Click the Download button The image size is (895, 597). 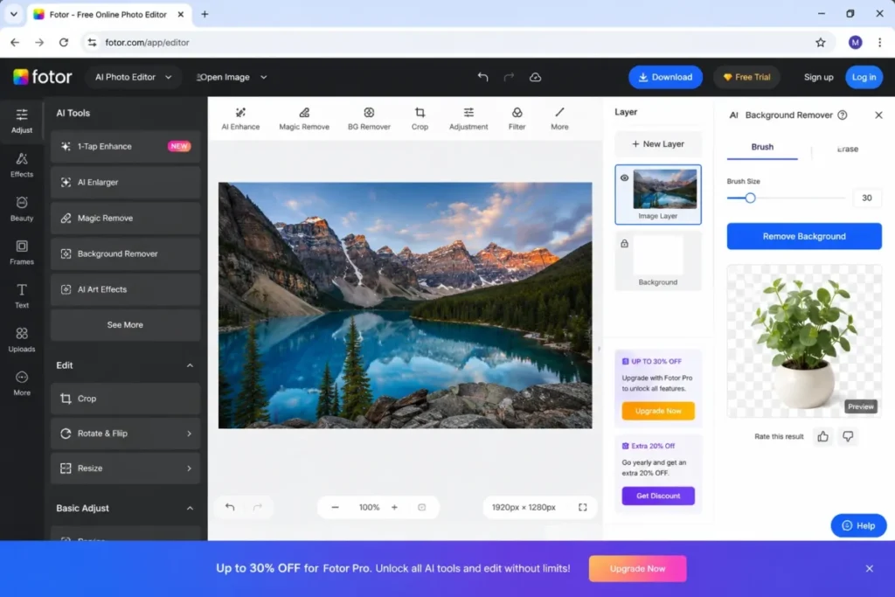(665, 77)
